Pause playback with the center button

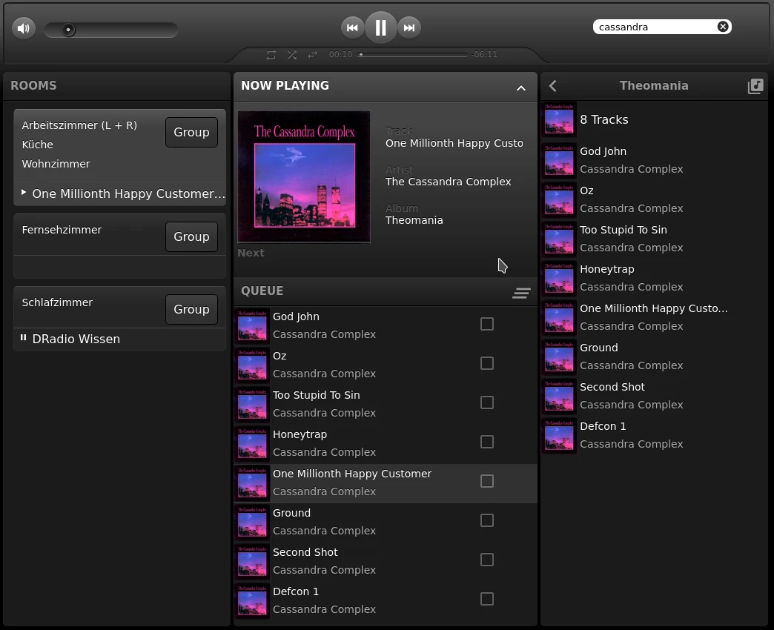[x=380, y=27]
